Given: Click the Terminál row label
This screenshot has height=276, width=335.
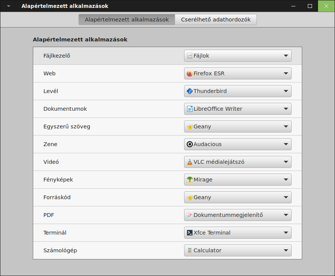Looking at the screenshot, I should point(55,233).
